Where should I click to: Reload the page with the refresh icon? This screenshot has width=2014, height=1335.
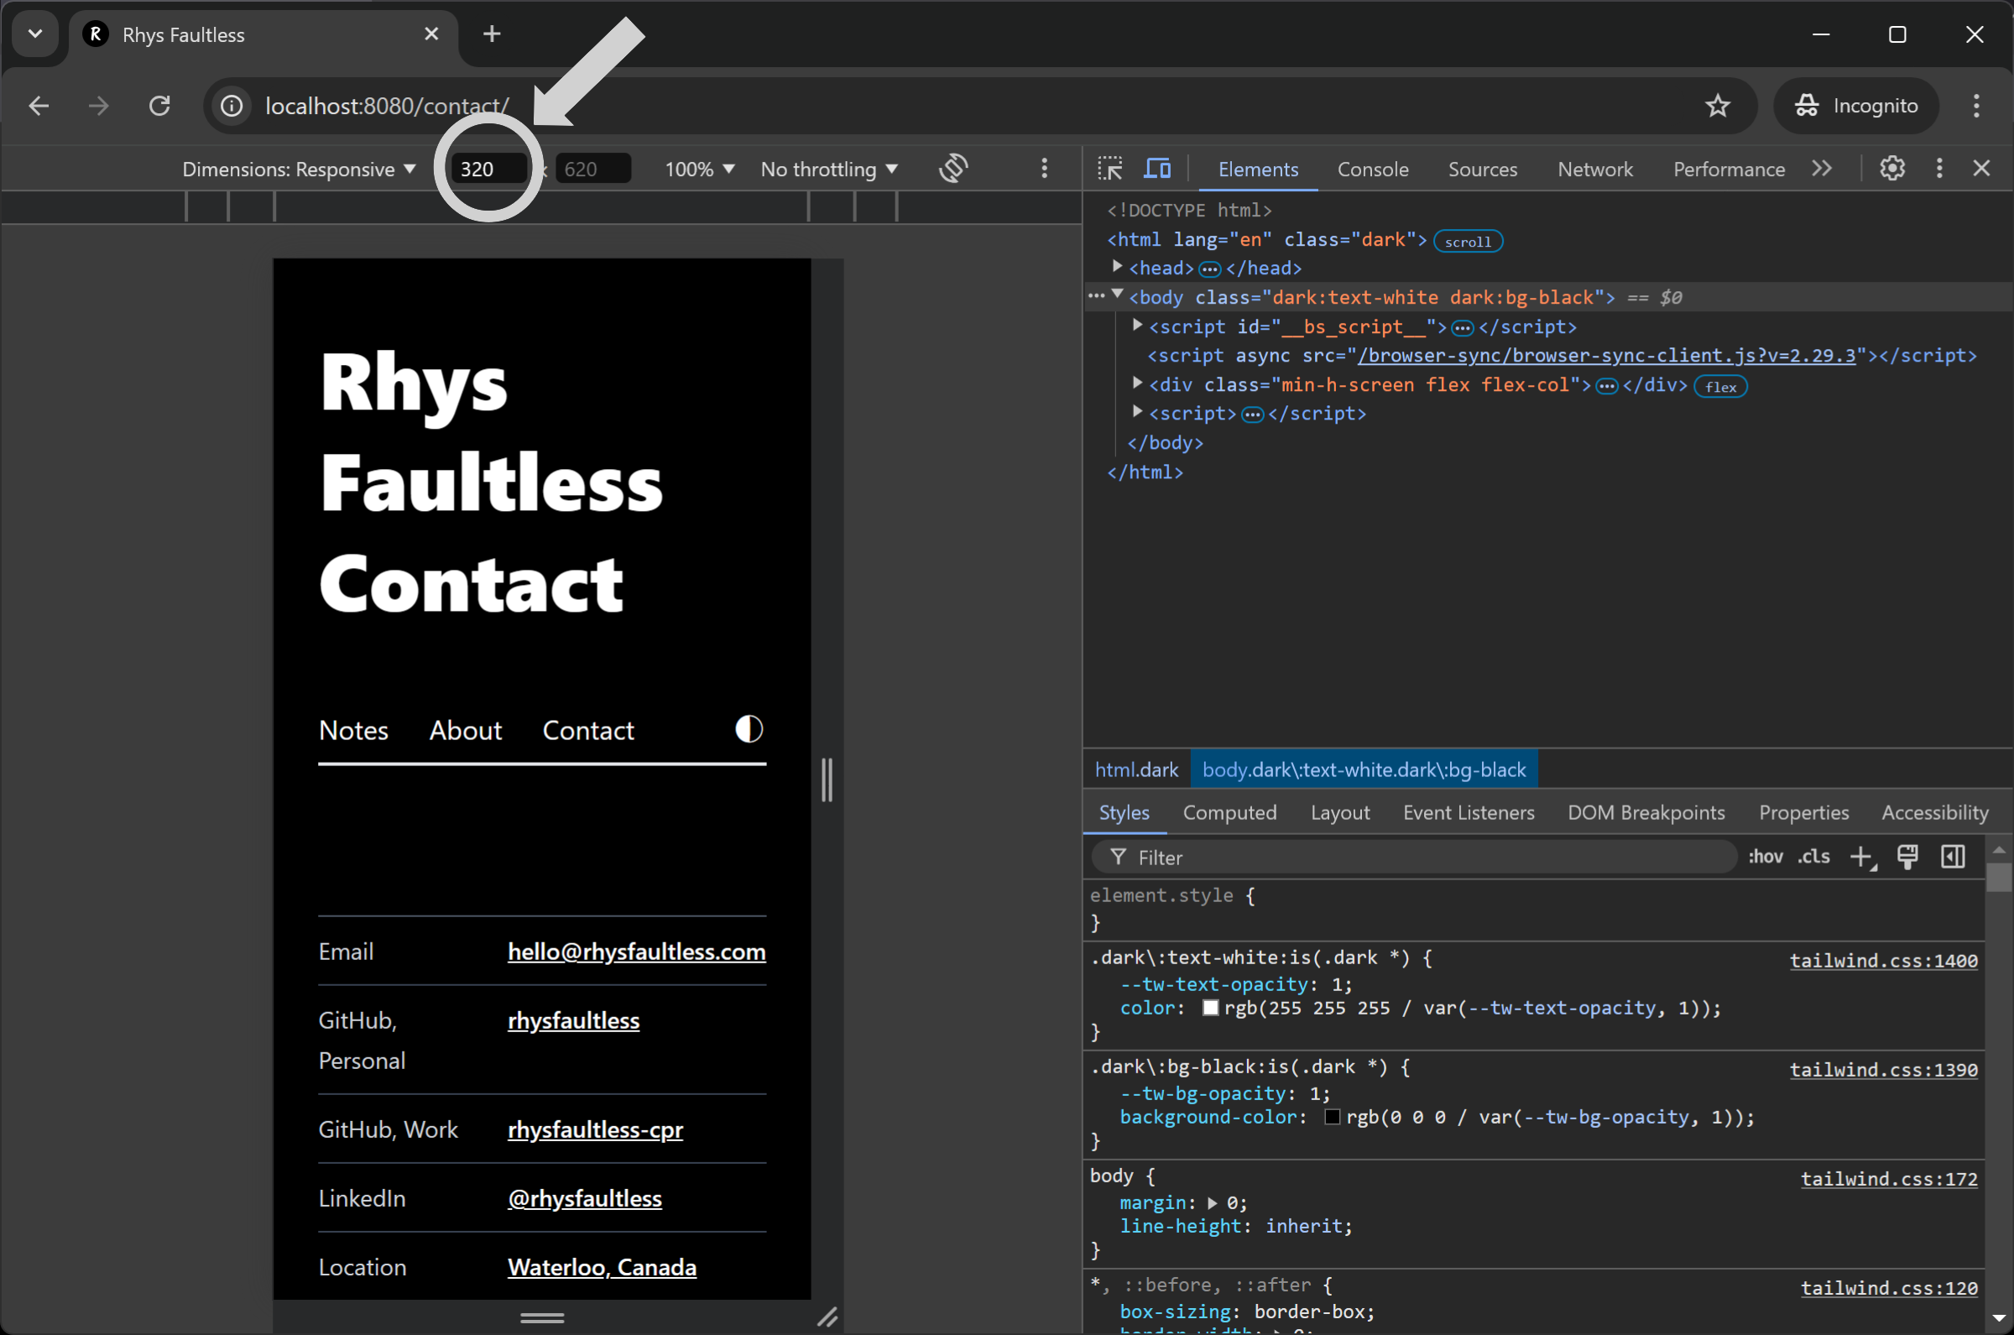(159, 106)
